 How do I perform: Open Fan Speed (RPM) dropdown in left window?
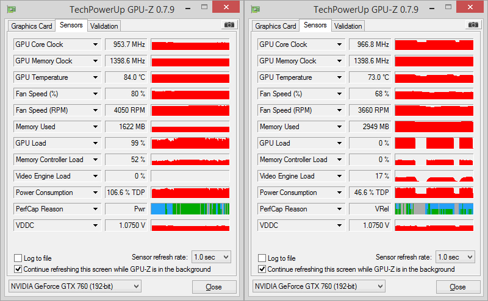point(95,110)
